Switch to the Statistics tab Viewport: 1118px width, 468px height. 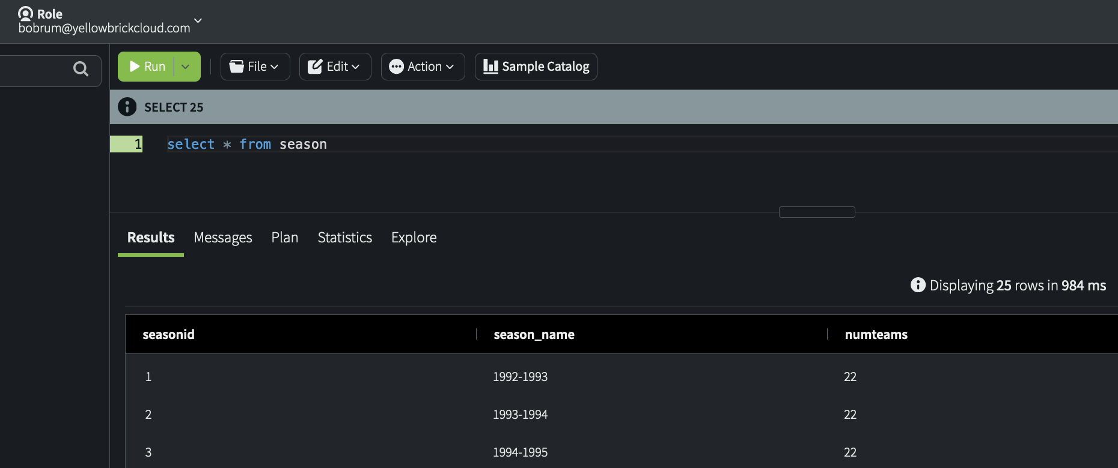pos(345,238)
